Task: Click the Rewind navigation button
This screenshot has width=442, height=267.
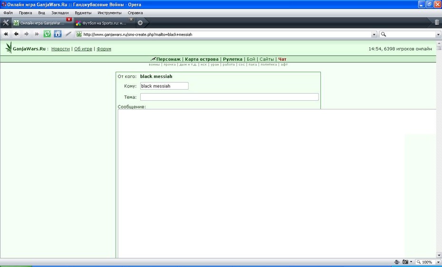Action: point(6,34)
